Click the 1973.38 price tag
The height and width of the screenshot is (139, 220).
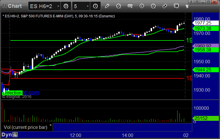coord(206,29)
